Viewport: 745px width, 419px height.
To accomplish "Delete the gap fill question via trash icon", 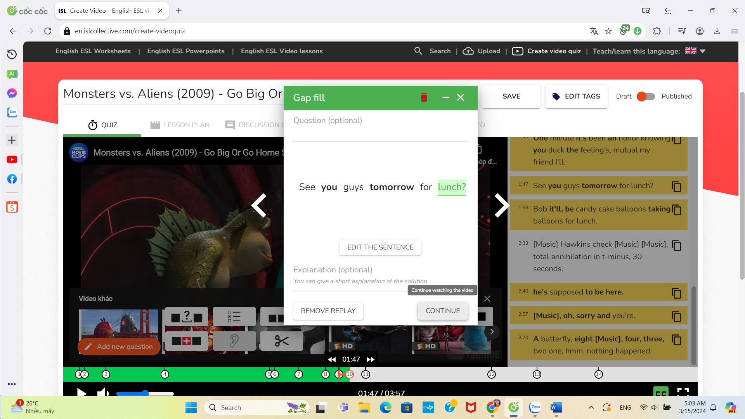I will (x=424, y=97).
